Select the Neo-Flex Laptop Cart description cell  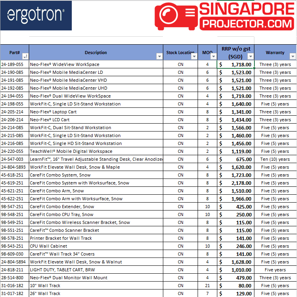(x=96, y=112)
